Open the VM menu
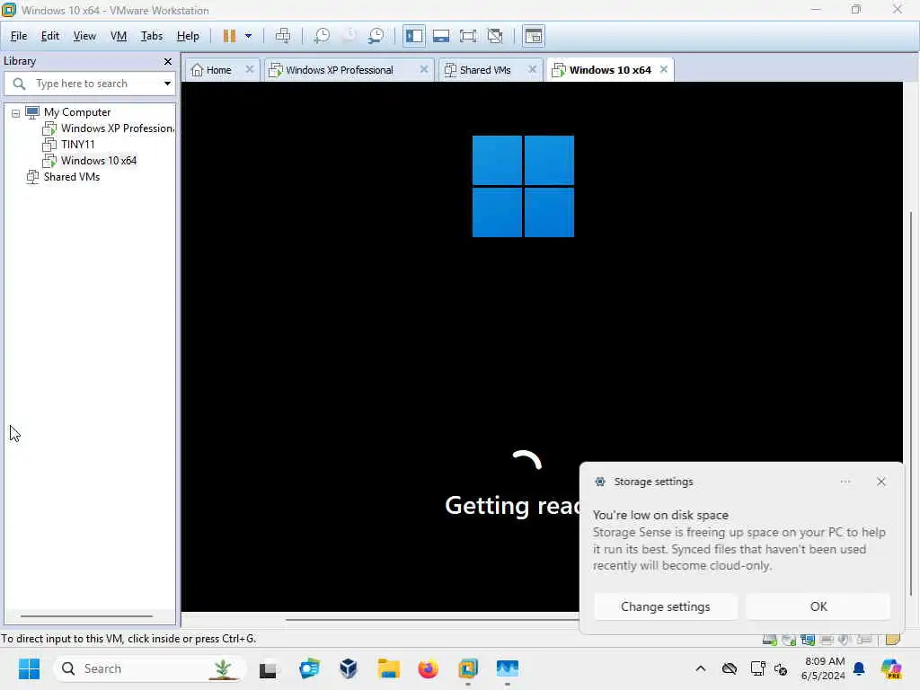This screenshot has height=690, width=920. (119, 36)
